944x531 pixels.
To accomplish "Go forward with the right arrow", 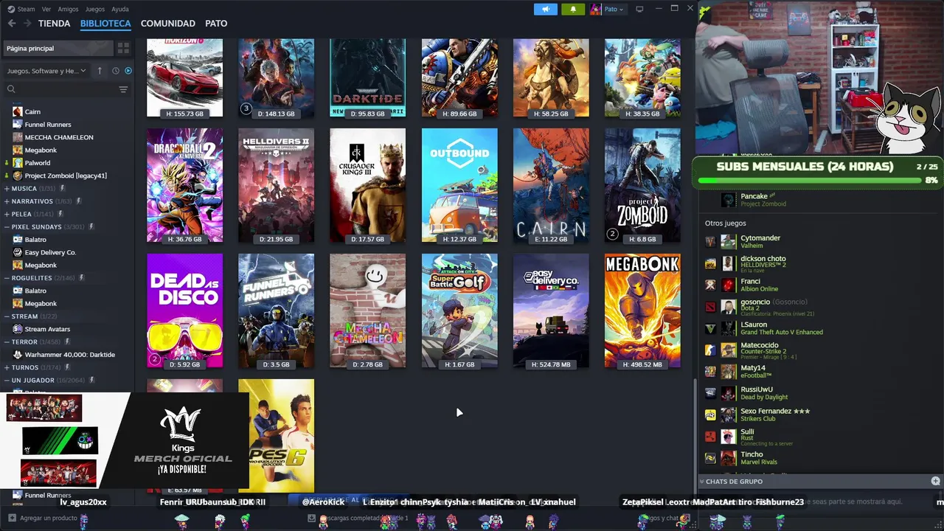I will [27, 24].
